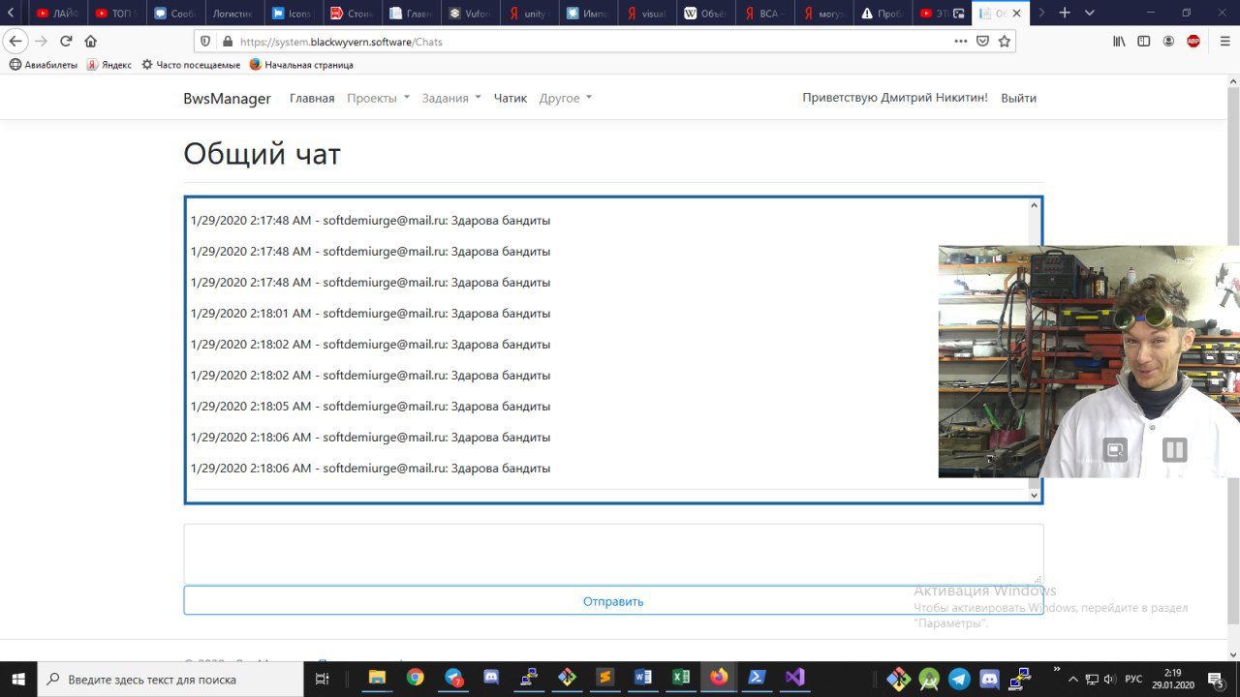Switch to the Icons tab
Image resolution: width=1240 pixels, height=697 pixels.
[x=293, y=14]
